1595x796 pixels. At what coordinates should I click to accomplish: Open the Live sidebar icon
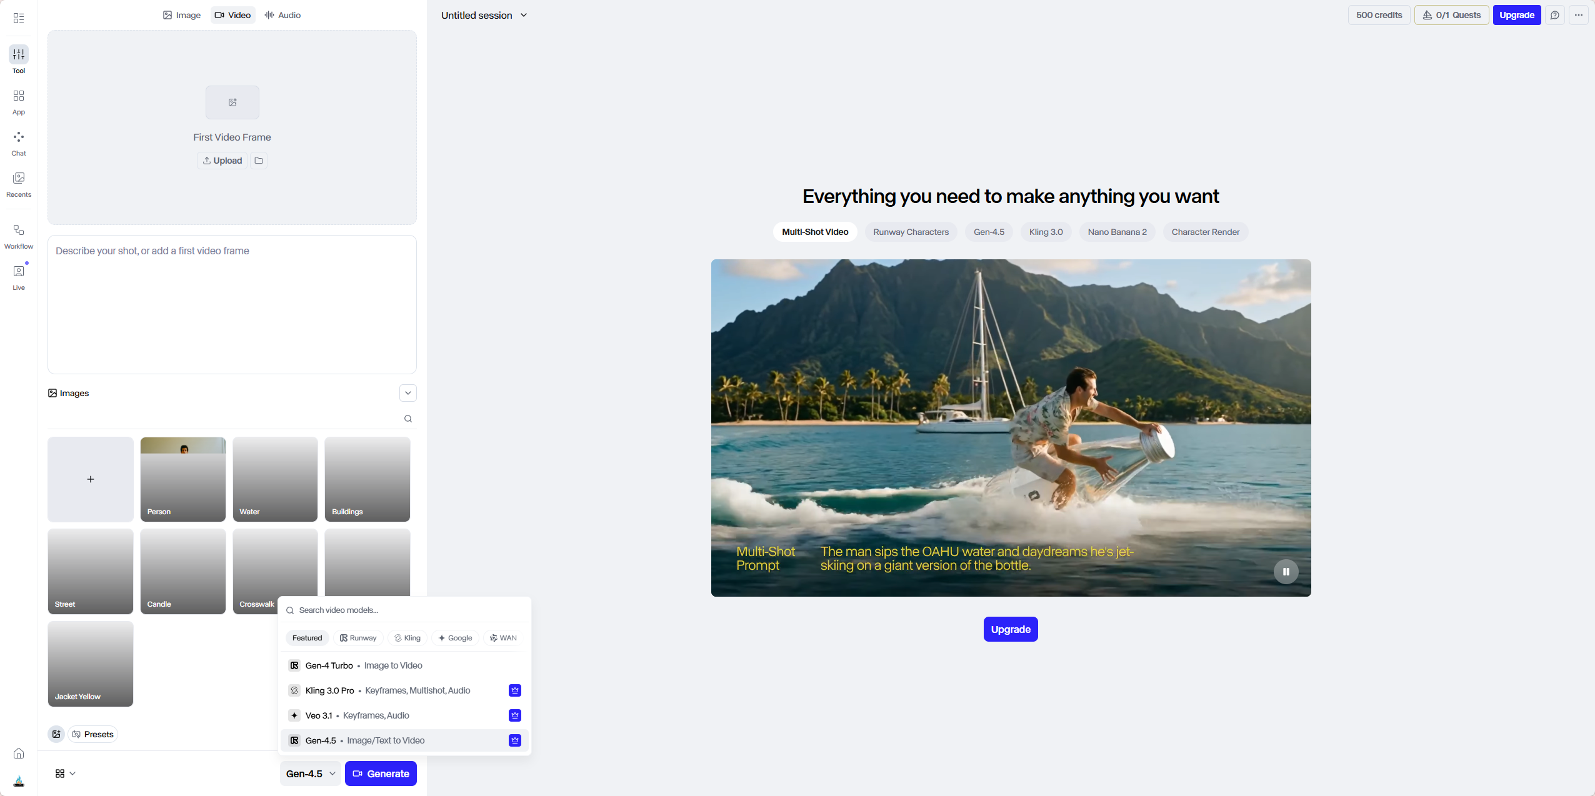coord(19,277)
